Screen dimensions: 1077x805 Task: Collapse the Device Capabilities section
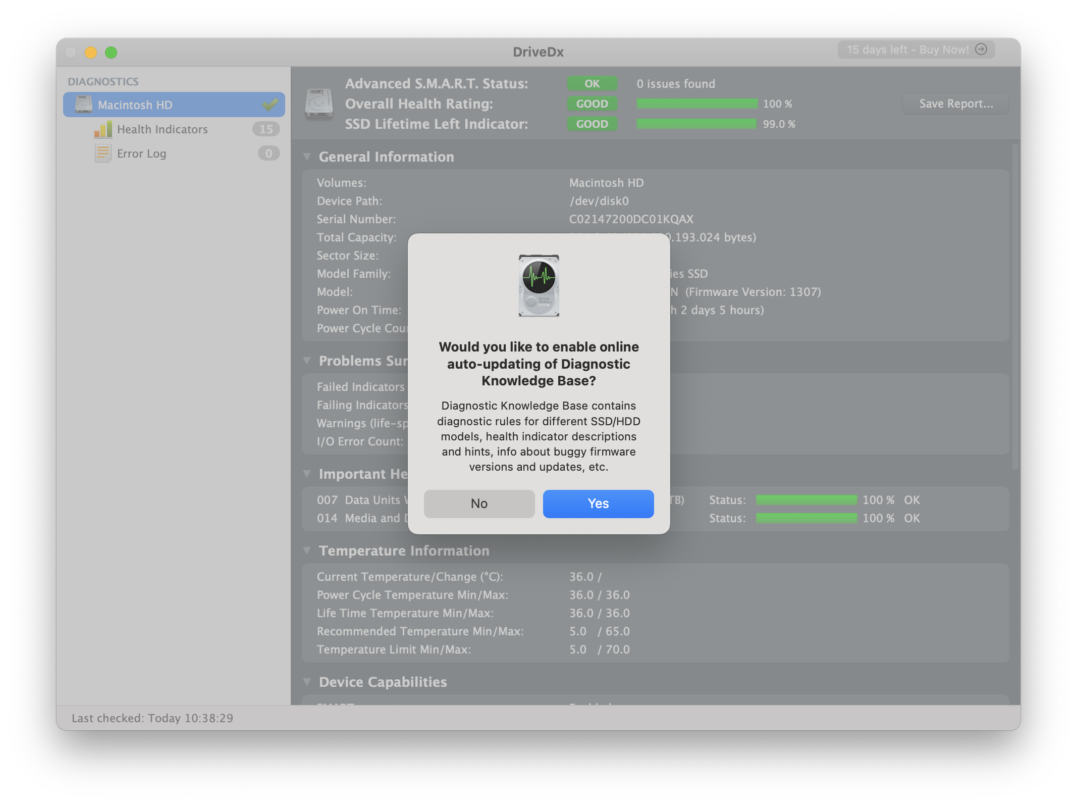tap(307, 682)
